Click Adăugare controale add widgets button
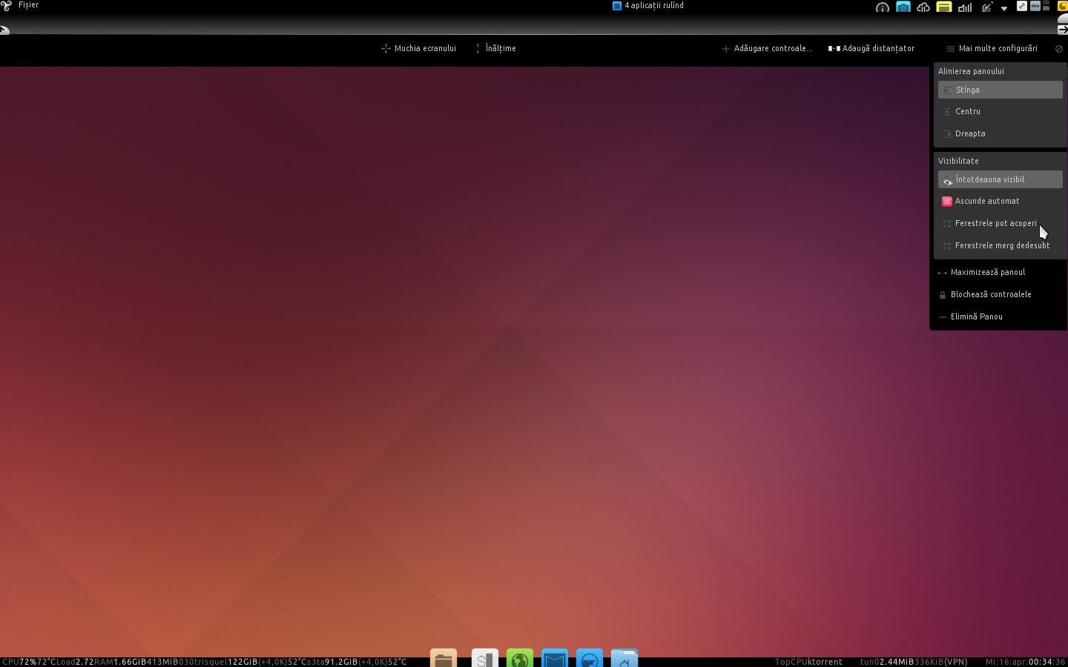Image resolution: width=1068 pixels, height=667 pixels. (767, 48)
